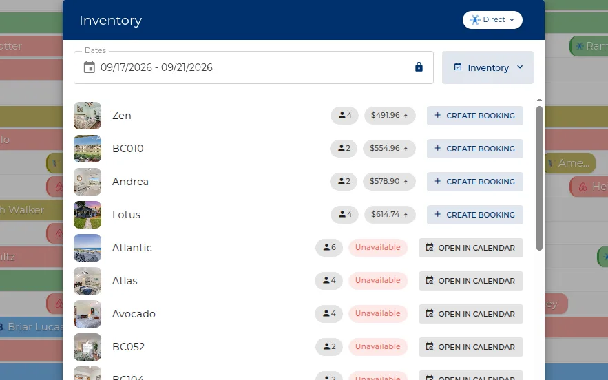Click the calendar icon in Dates field
608x380 pixels.
(x=90, y=67)
